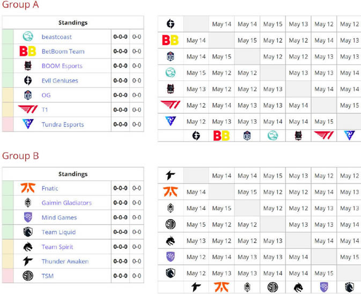Click the BetBoom Team logo in Group A standings
This screenshot has width=361, height=294.
[x=28, y=52]
